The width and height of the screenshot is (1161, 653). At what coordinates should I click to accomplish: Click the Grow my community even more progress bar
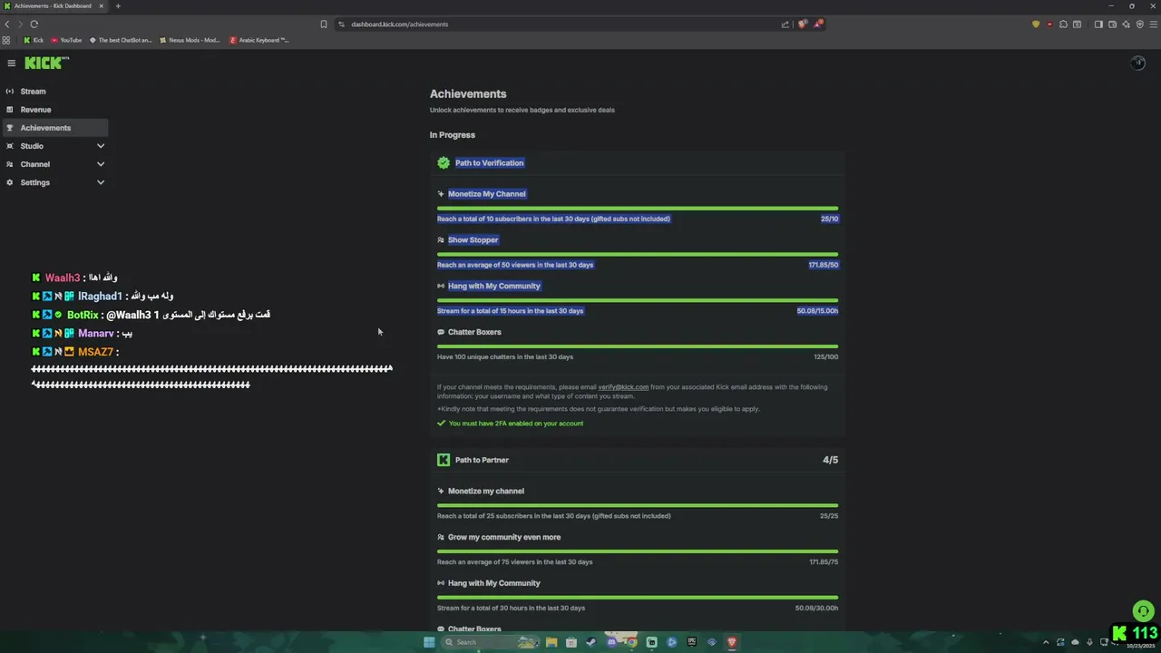click(638, 551)
